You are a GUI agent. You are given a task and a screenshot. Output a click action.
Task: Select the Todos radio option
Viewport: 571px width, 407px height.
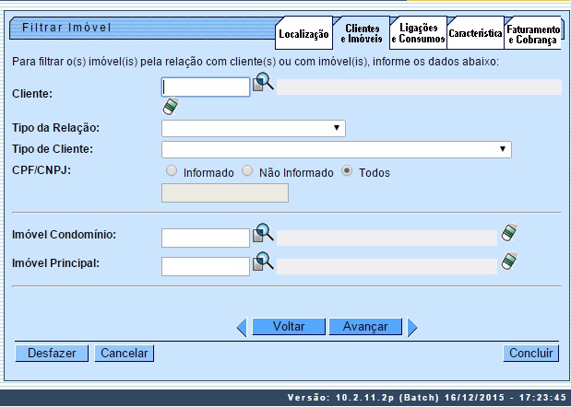pyautogui.click(x=348, y=171)
